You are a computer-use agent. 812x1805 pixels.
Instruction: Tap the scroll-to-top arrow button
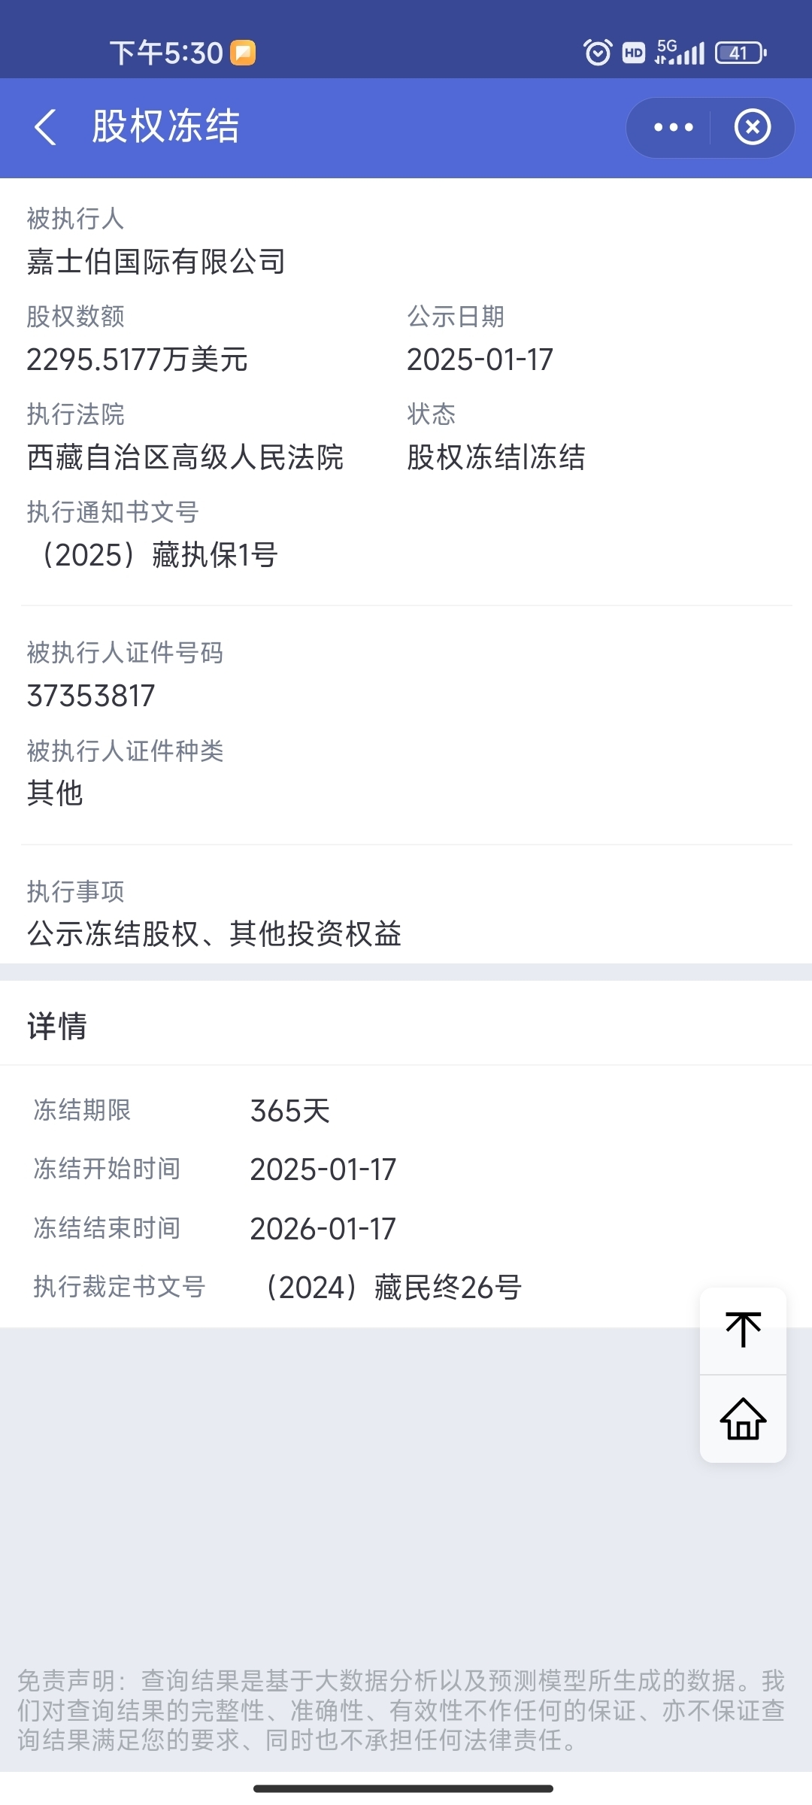pos(743,1330)
